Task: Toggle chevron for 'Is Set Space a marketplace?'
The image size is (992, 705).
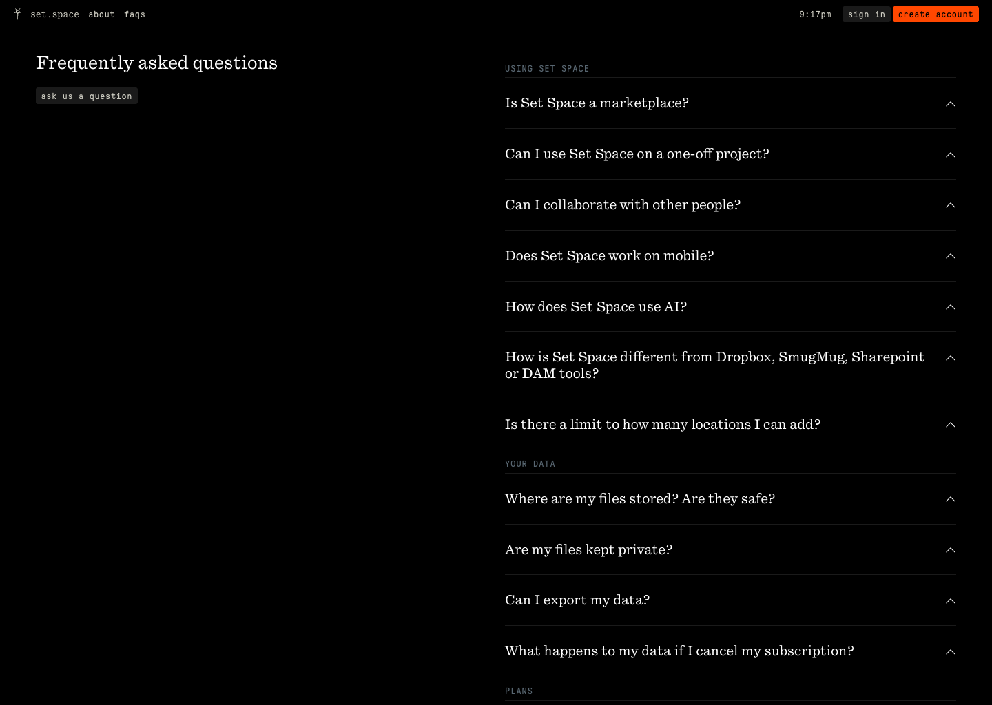Action: (950, 104)
